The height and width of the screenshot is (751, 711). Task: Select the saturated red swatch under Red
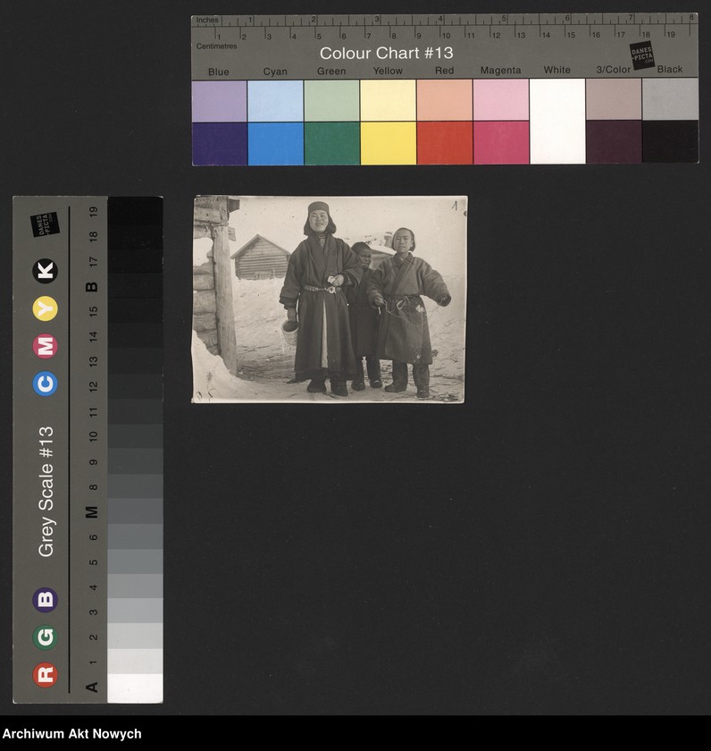(x=445, y=142)
